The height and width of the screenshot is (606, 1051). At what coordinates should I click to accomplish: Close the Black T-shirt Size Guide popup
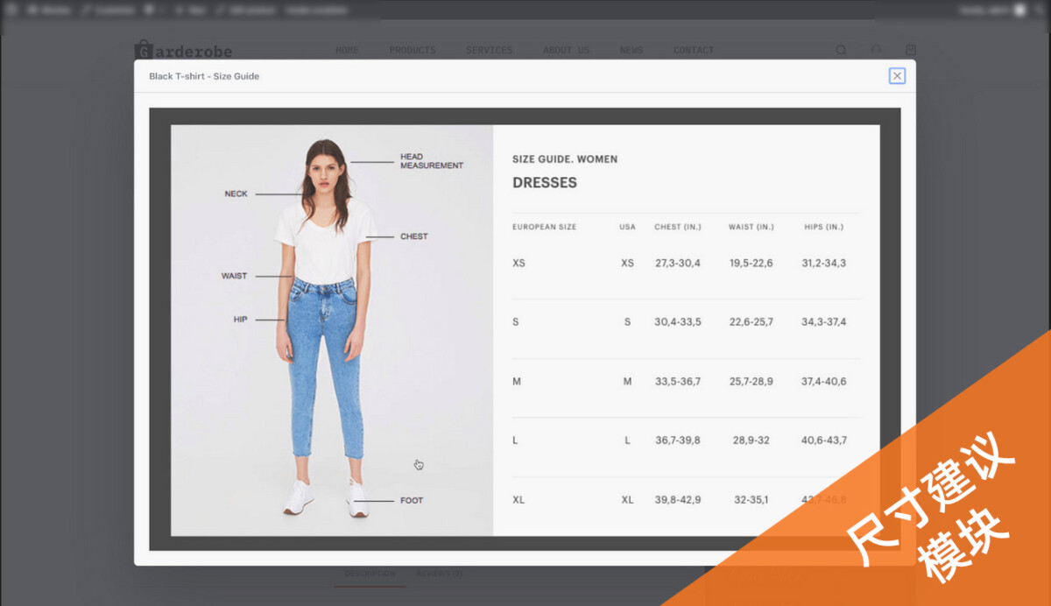(897, 76)
